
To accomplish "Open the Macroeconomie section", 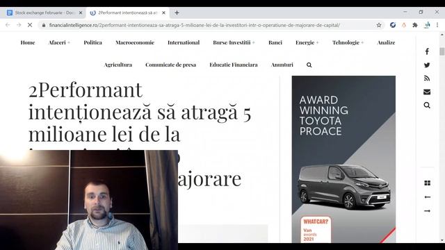I will [135, 42].
